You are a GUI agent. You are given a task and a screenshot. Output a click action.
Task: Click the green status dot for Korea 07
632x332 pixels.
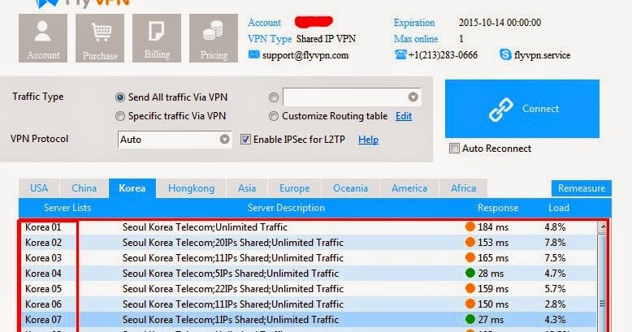click(x=470, y=319)
